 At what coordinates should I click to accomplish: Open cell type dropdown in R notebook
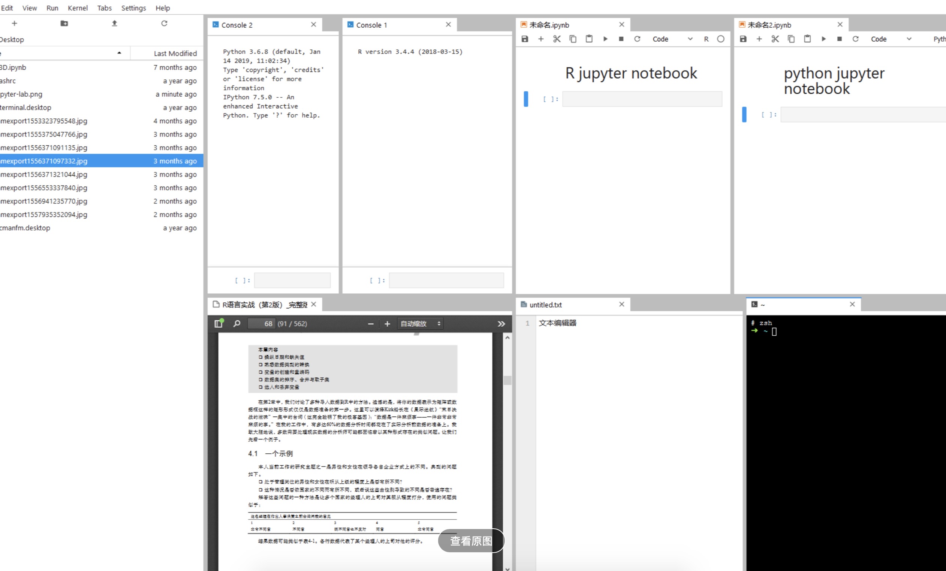[x=672, y=39]
